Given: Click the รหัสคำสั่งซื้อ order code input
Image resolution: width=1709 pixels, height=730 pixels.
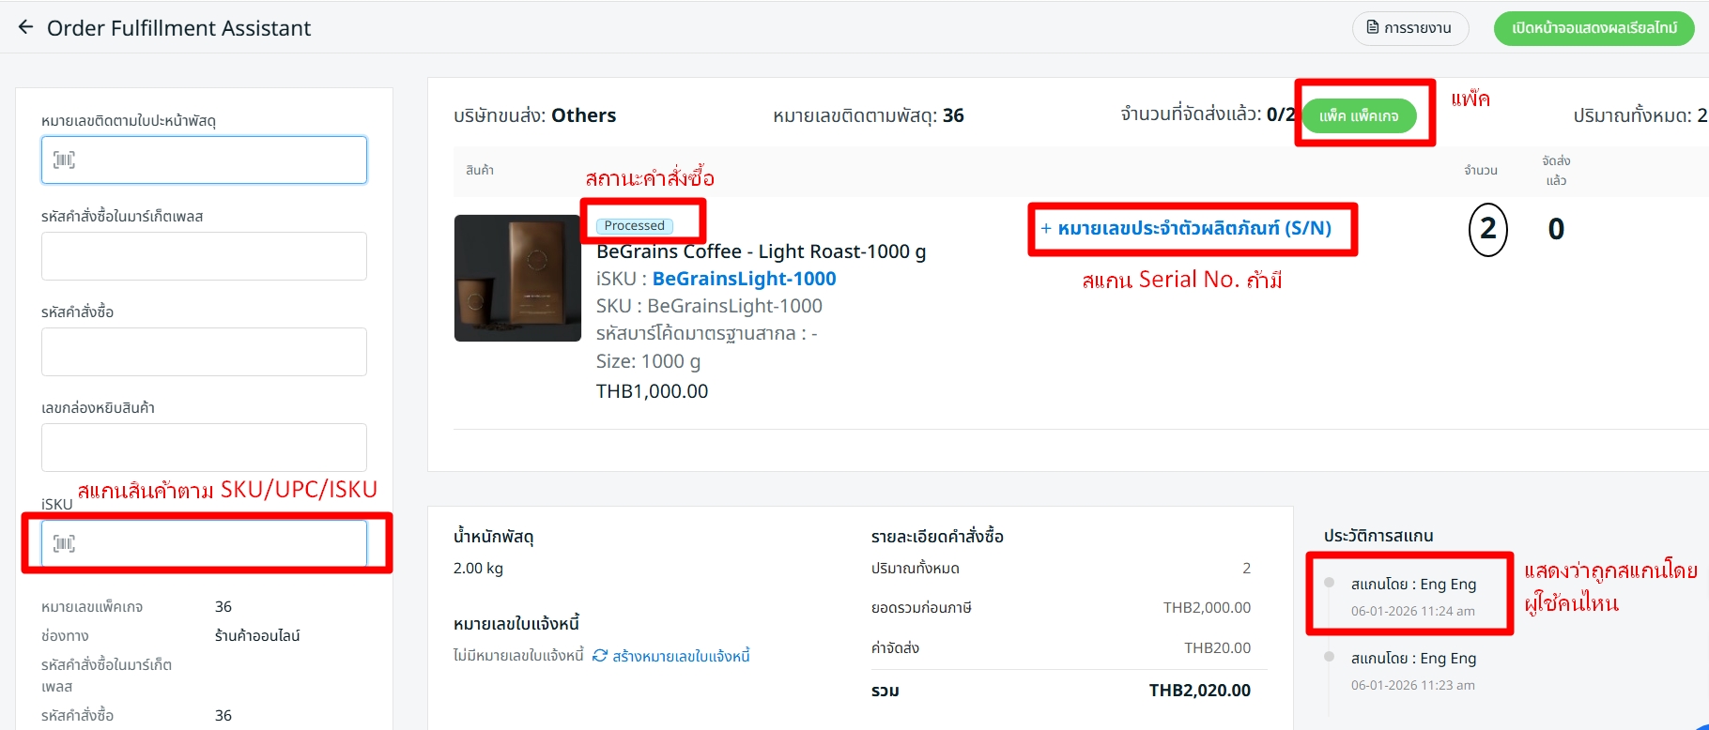Looking at the screenshot, I should point(204,352).
